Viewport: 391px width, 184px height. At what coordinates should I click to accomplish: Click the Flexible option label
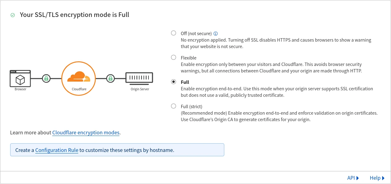(188, 58)
